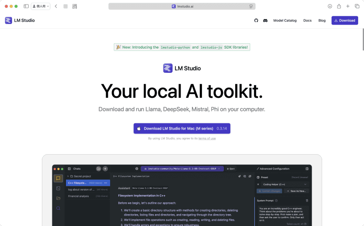Click Save As New... in preview

[297, 191]
